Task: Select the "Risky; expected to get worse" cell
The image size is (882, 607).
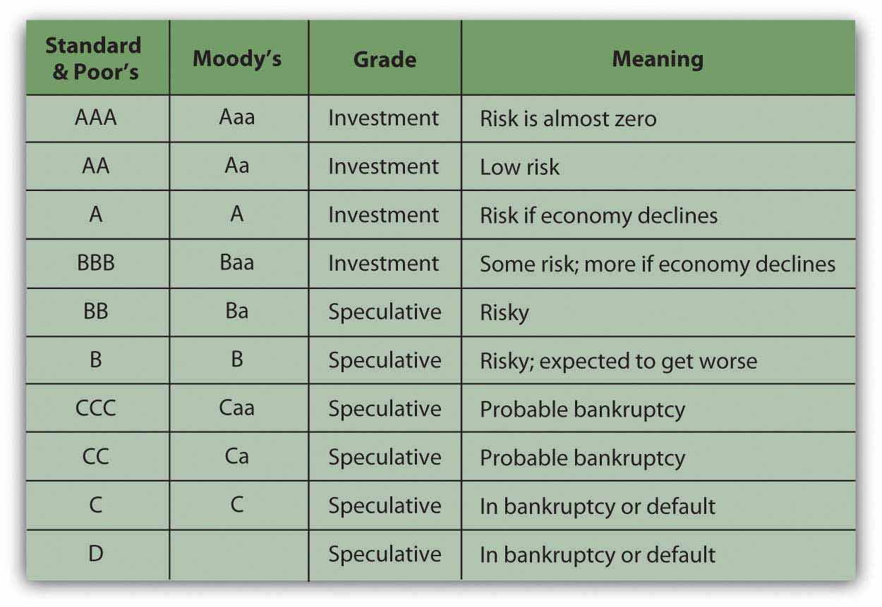Action: [618, 361]
